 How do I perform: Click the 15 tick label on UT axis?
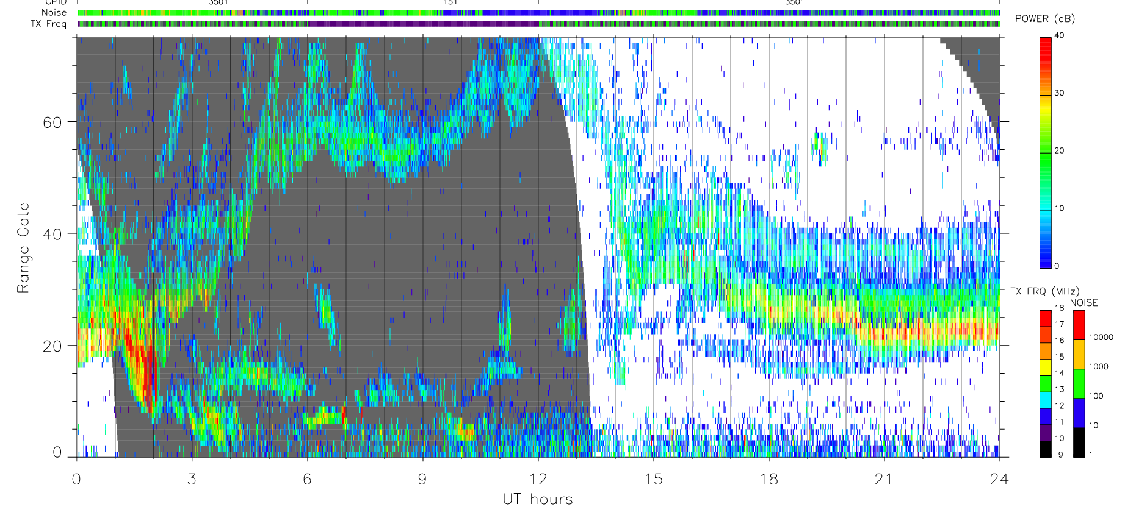point(653,480)
